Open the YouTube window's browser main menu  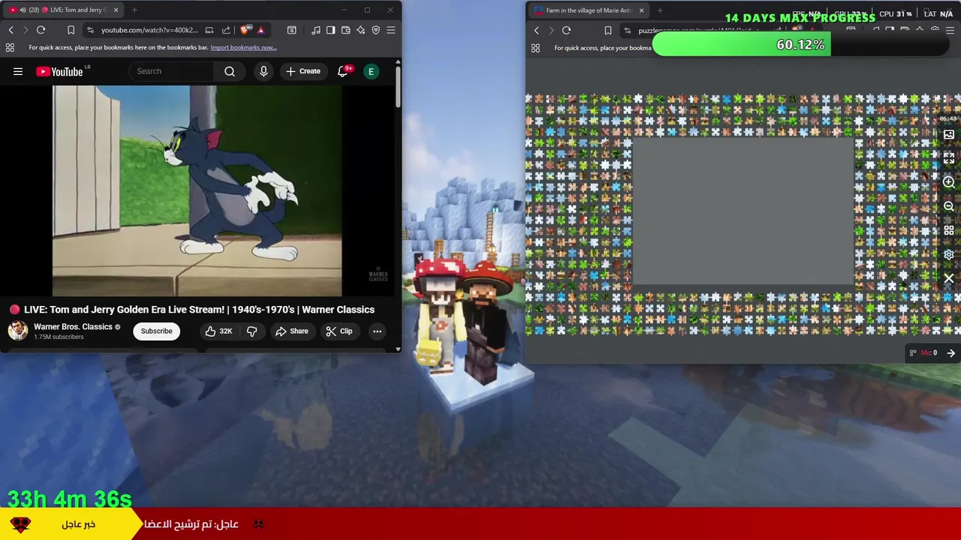coord(390,30)
